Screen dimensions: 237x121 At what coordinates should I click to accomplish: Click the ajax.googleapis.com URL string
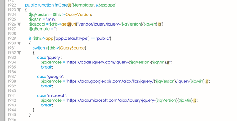(138, 81)
